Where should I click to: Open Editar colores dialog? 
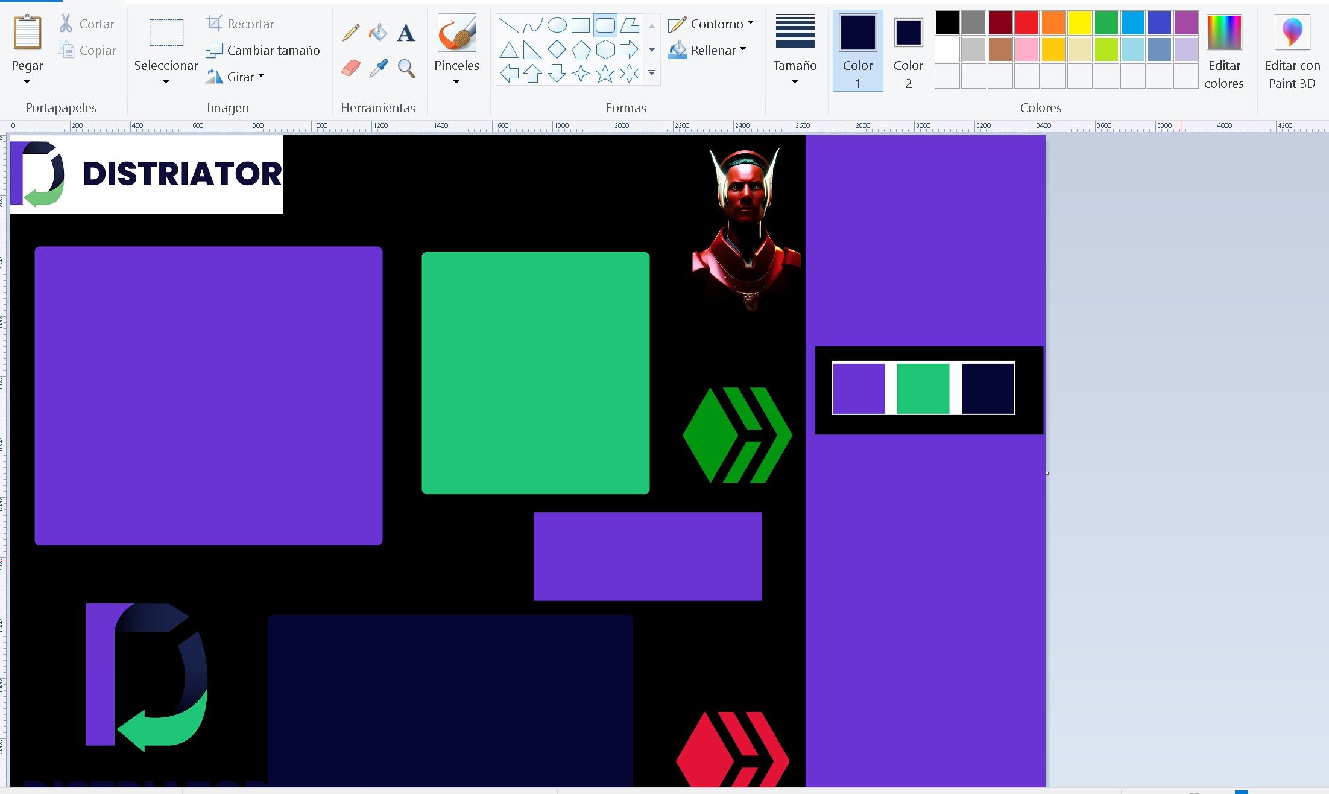pyautogui.click(x=1224, y=52)
